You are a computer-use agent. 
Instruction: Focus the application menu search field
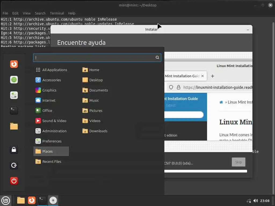coord(97,57)
